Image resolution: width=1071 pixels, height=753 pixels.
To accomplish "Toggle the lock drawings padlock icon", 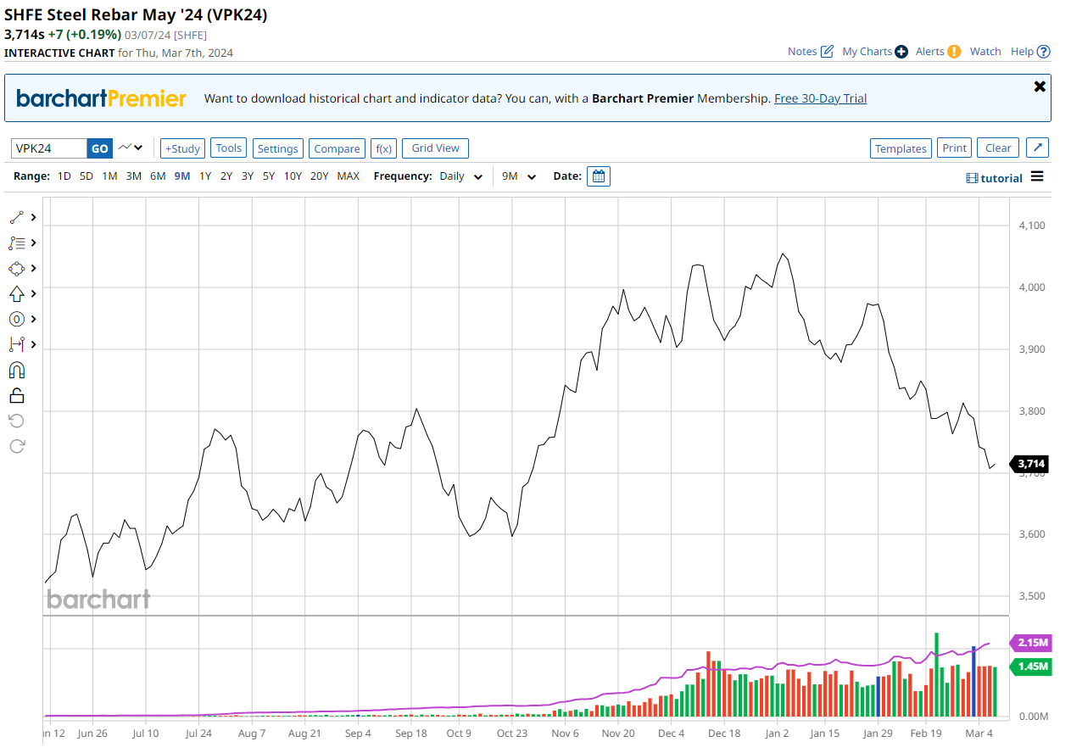I will (x=17, y=395).
